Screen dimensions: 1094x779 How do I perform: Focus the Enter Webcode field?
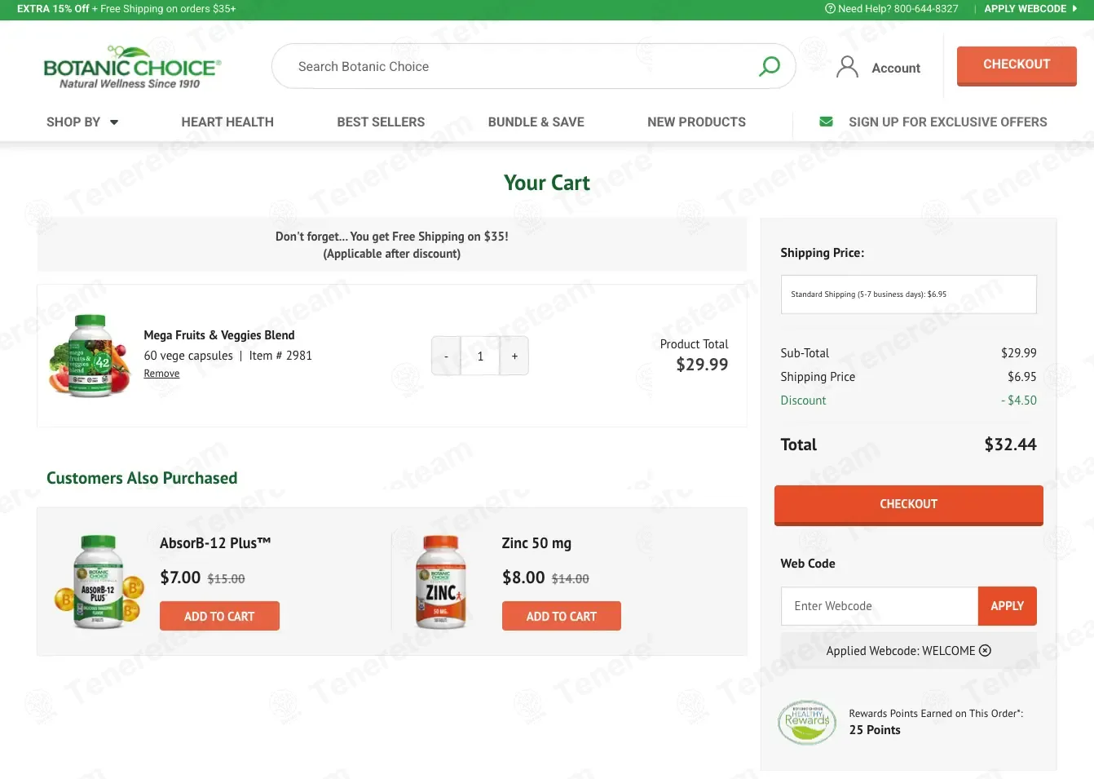879,606
